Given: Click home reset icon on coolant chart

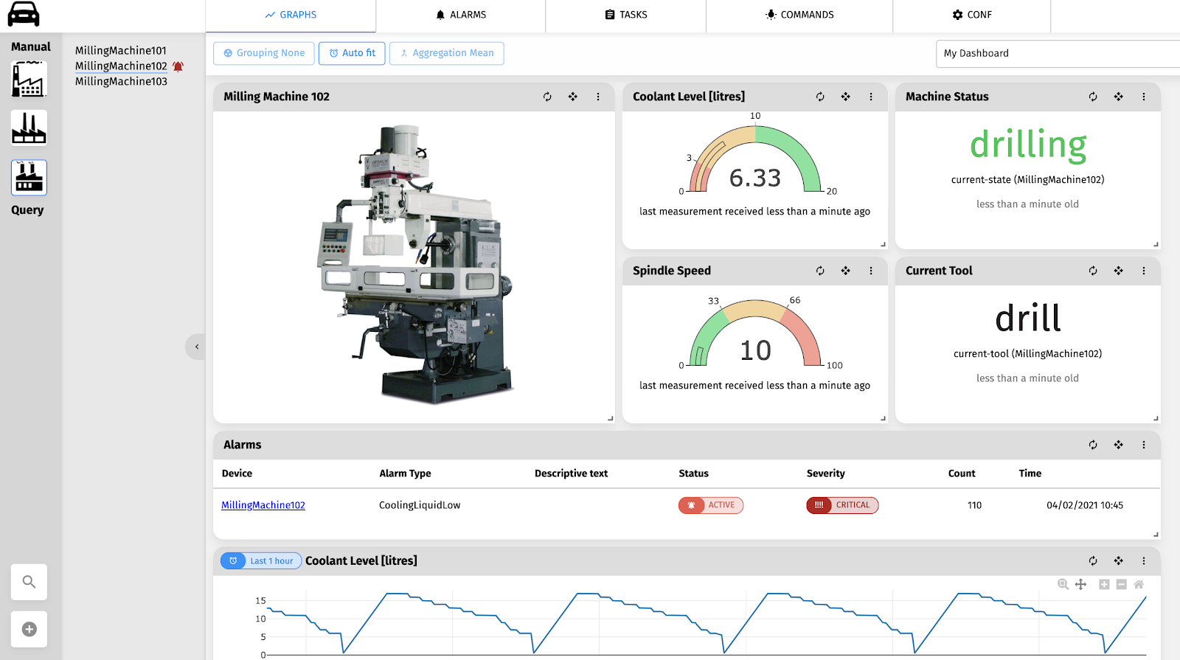Looking at the screenshot, I should pyautogui.click(x=1139, y=584).
